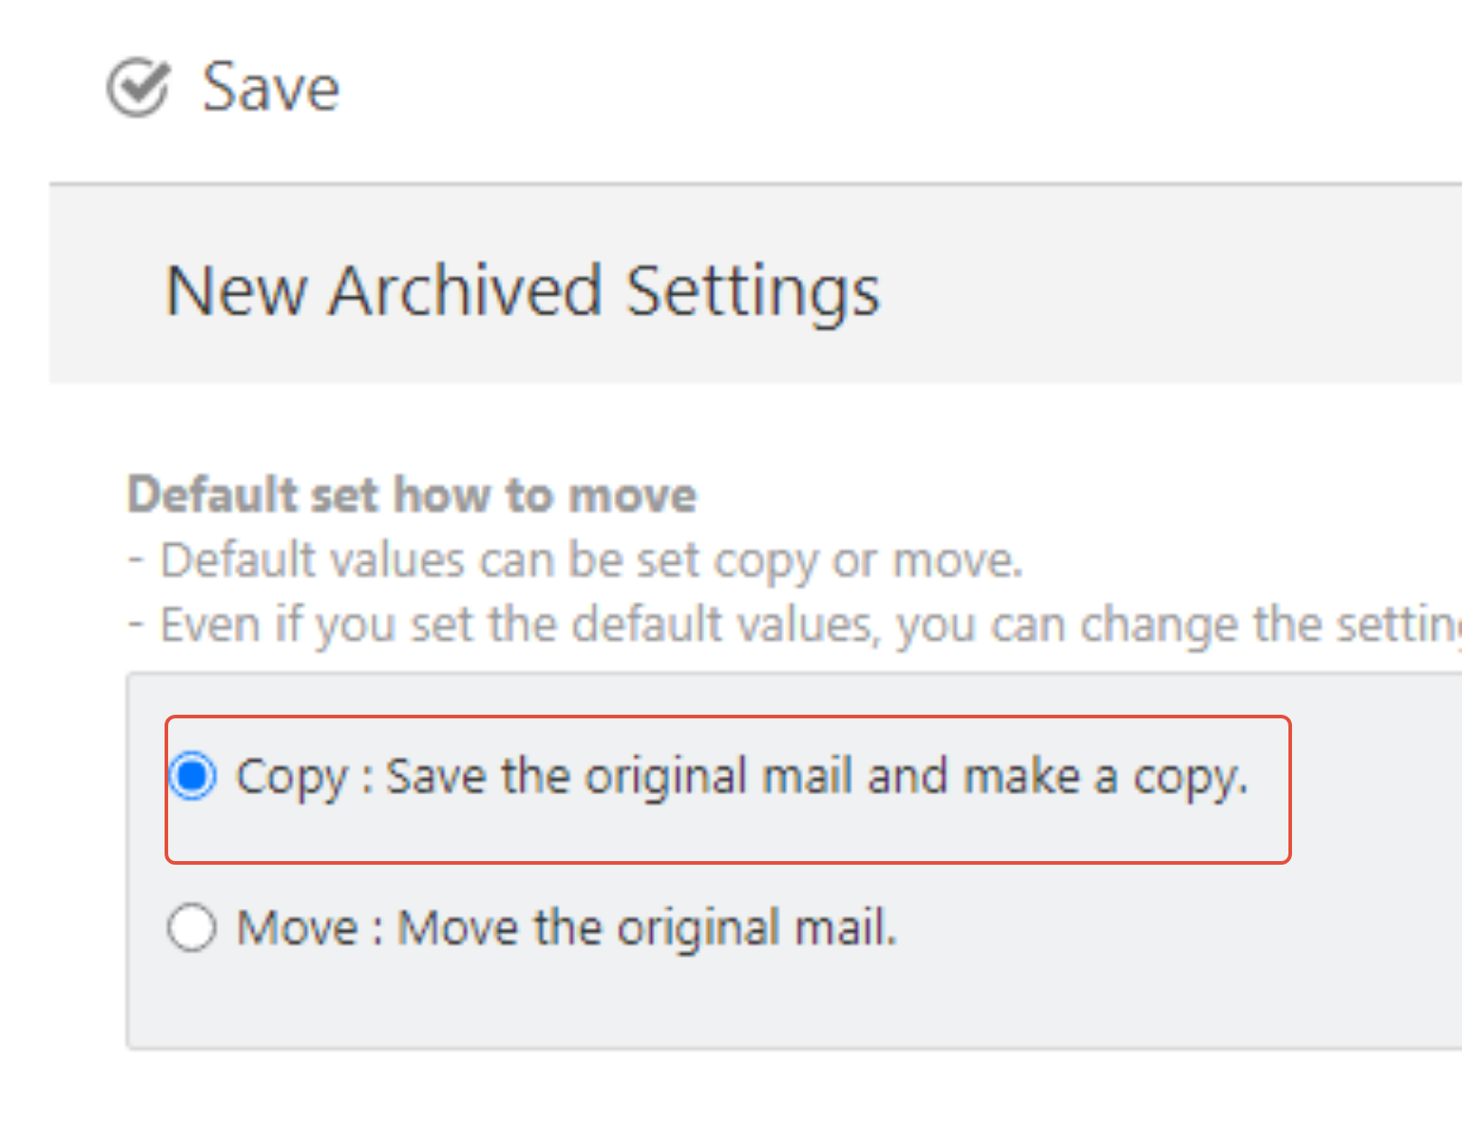Click the Copy option label text
Screen dimensions: 1462x1134
(x=741, y=777)
